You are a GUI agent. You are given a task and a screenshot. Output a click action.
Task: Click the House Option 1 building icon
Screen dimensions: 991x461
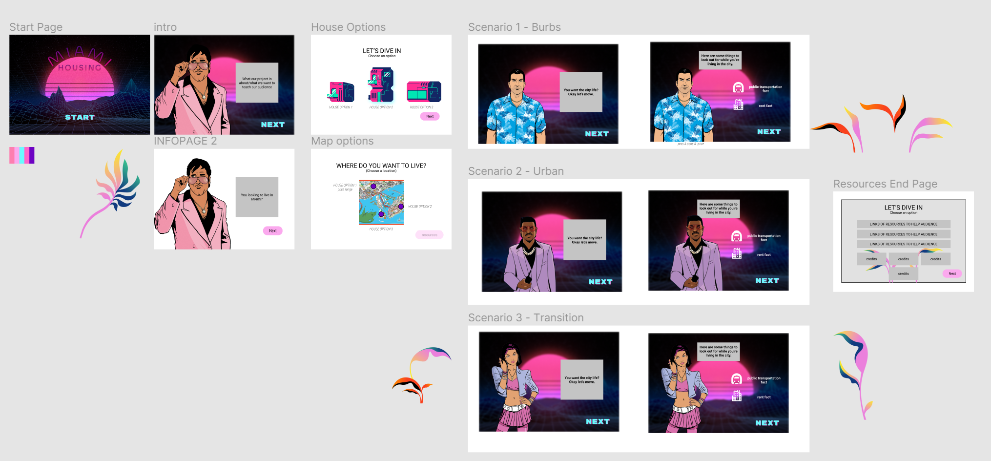pos(341,92)
